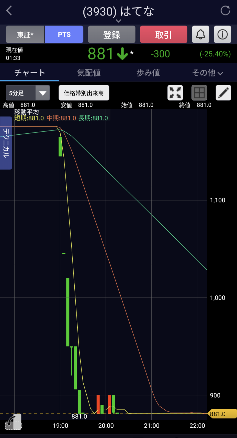Tap the red 取引 button
The image size is (237, 438).
163,35
